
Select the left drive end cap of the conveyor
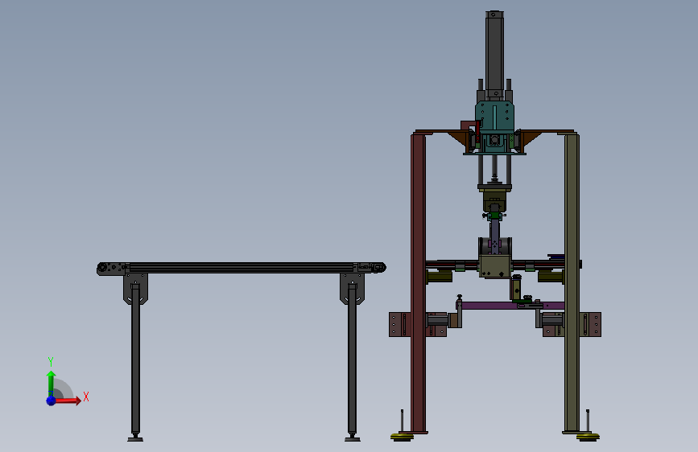pyautogui.click(x=111, y=269)
